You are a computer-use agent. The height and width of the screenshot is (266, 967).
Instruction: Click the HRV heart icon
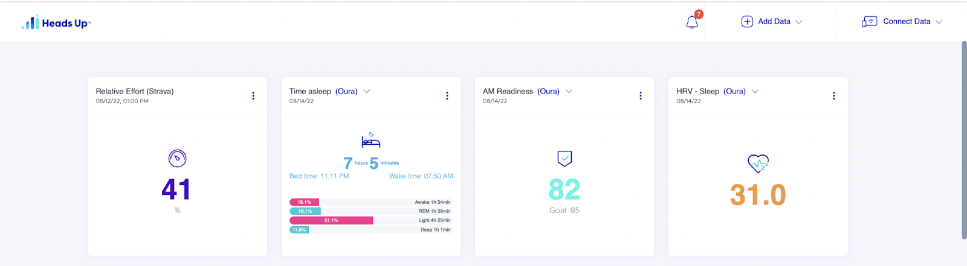click(x=758, y=163)
